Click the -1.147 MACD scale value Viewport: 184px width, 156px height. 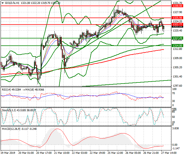176,148
